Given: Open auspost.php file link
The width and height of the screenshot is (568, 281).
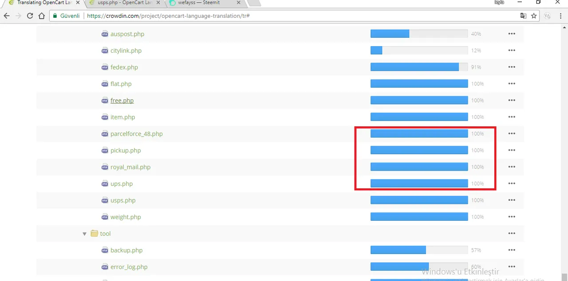Looking at the screenshot, I should click(x=127, y=34).
